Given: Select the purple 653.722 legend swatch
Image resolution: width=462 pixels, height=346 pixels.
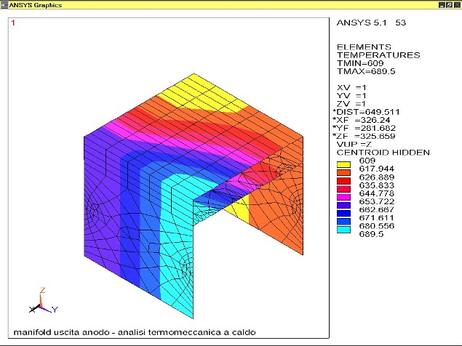Looking at the screenshot, I should [343, 205].
